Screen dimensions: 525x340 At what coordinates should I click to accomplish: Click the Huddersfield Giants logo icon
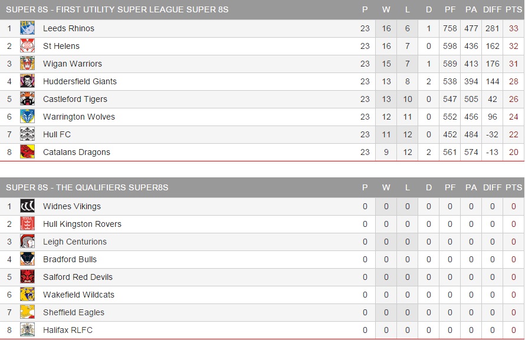pyautogui.click(x=27, y=81)
